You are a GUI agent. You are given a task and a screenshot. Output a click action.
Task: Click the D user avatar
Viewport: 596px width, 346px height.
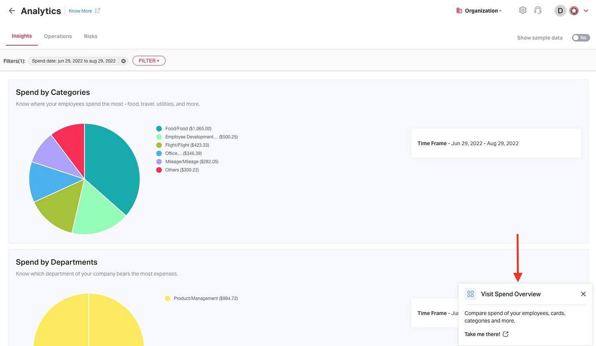(560, 11)
